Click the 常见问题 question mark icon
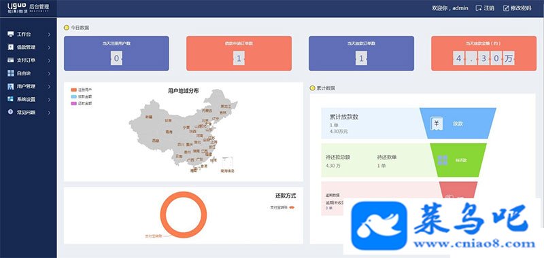544x258 pixels. 11,112
